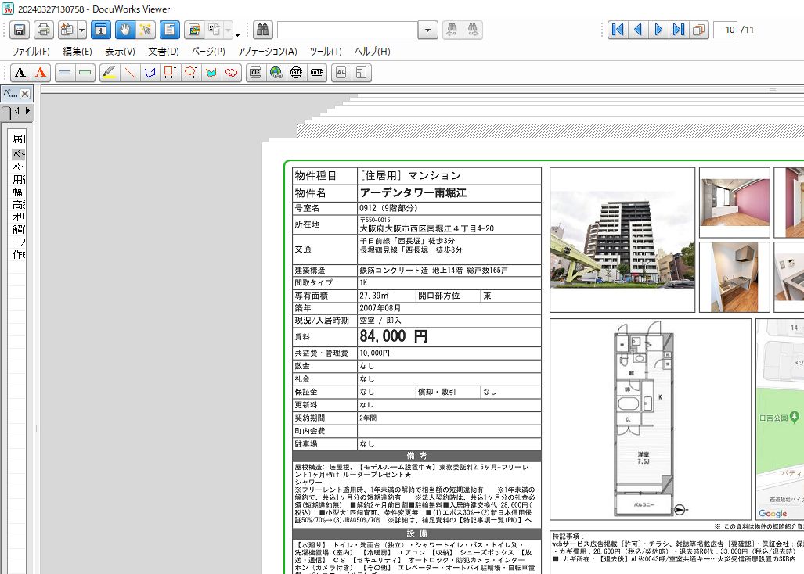The image size is (804, 574).
Task: Select the red cloud freehand tool
Action: pyautogui.click(x=231, y=72)
